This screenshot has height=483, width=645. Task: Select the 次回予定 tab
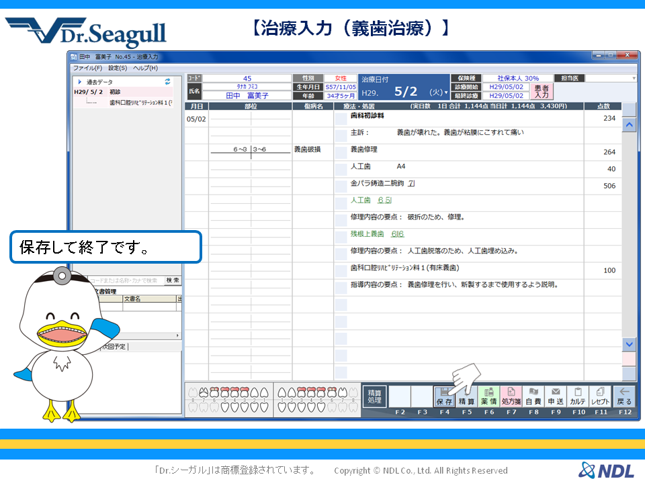(114, 347)
